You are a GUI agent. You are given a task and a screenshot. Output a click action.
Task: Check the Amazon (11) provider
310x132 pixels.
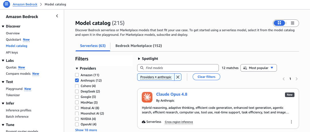(77, 75)
